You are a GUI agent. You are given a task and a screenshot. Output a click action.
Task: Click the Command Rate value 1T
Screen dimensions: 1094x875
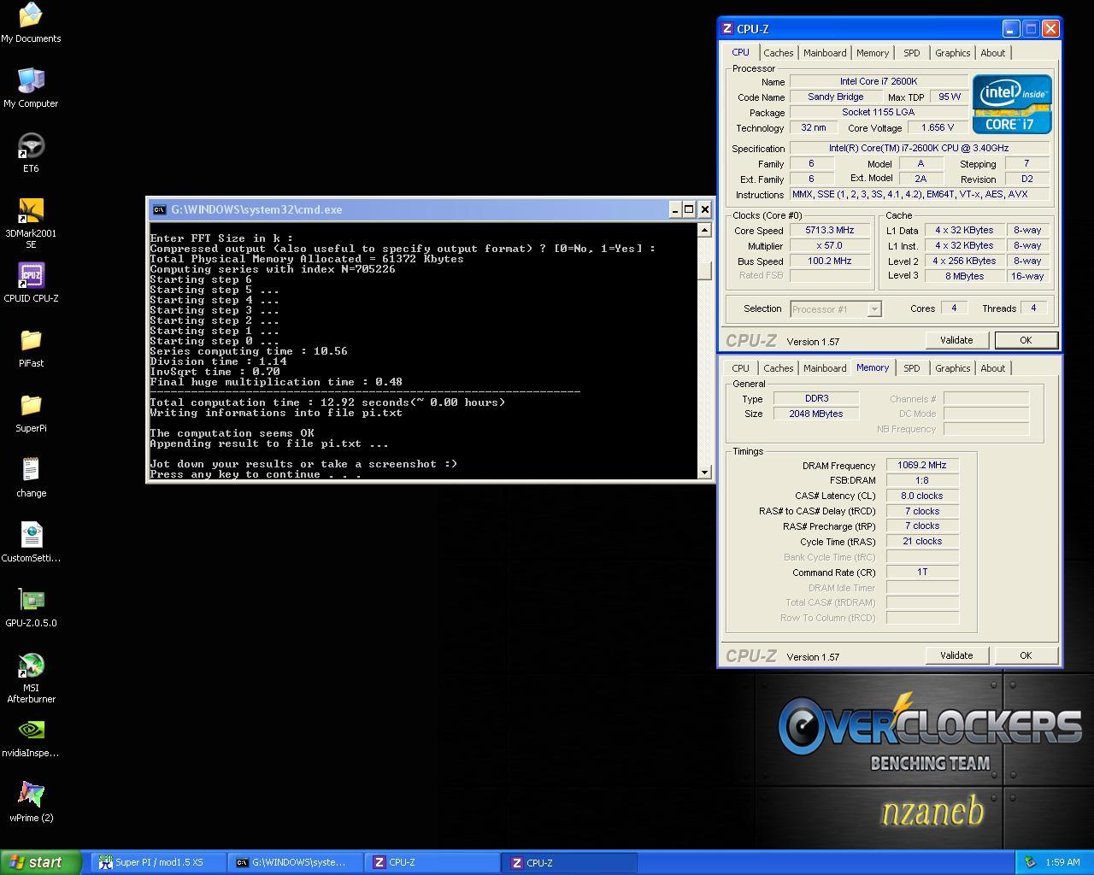[x=921, y=572]
